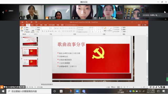
Task: Click the zoom in plus in status bar
Action: click(141, 87)
